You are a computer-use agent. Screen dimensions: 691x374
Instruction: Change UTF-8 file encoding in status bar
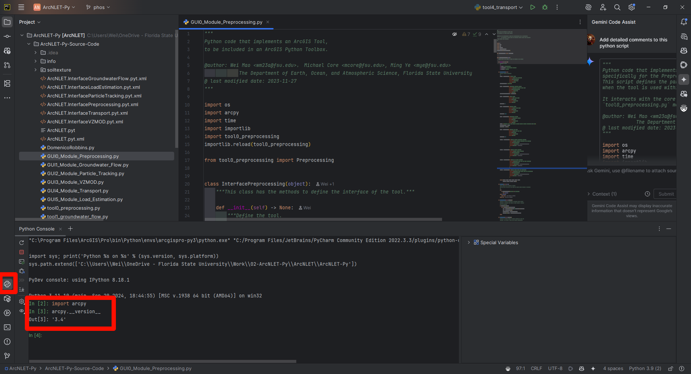[x=555, y=369]
